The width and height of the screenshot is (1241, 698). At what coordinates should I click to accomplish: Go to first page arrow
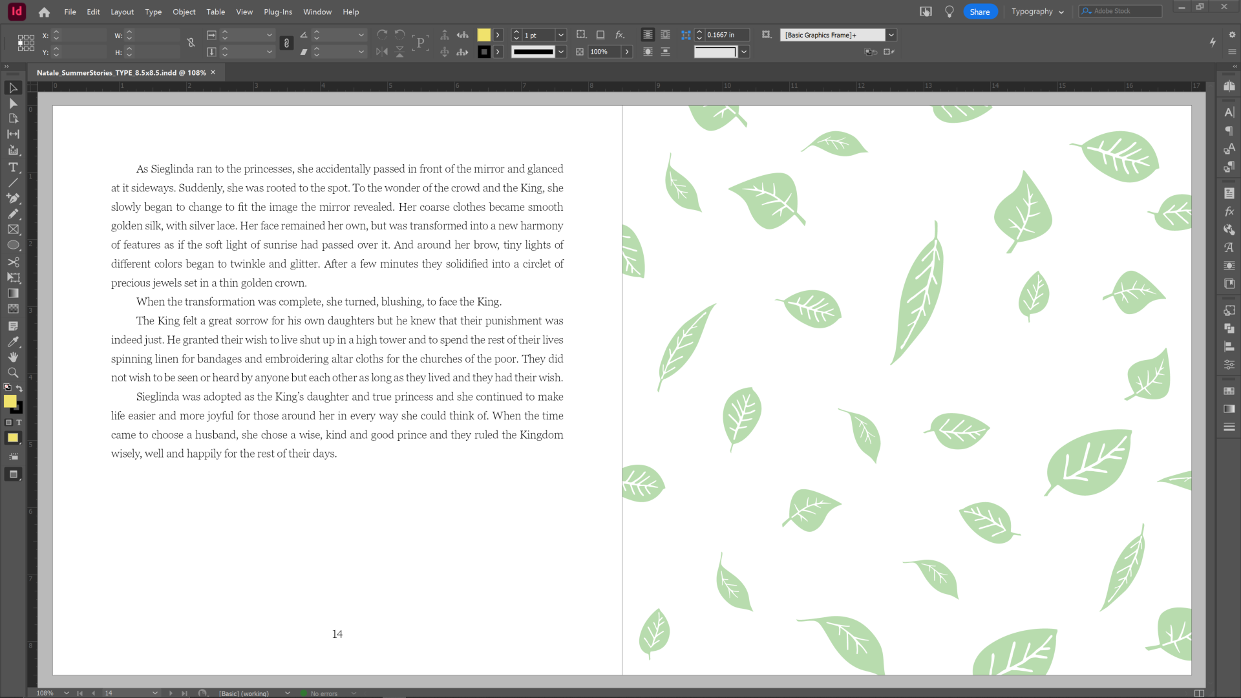click(80, 693)
